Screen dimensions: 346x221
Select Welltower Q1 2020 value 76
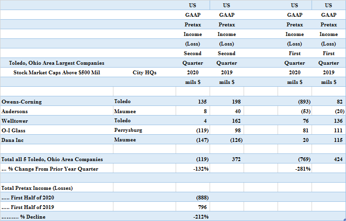306,121
